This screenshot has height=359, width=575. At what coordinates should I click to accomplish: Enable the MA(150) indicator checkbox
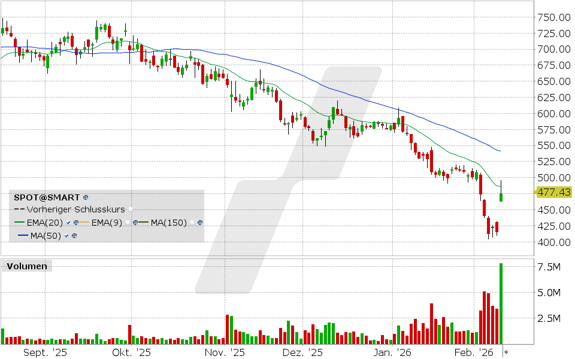pyautogui.click(x=192, y=222)
